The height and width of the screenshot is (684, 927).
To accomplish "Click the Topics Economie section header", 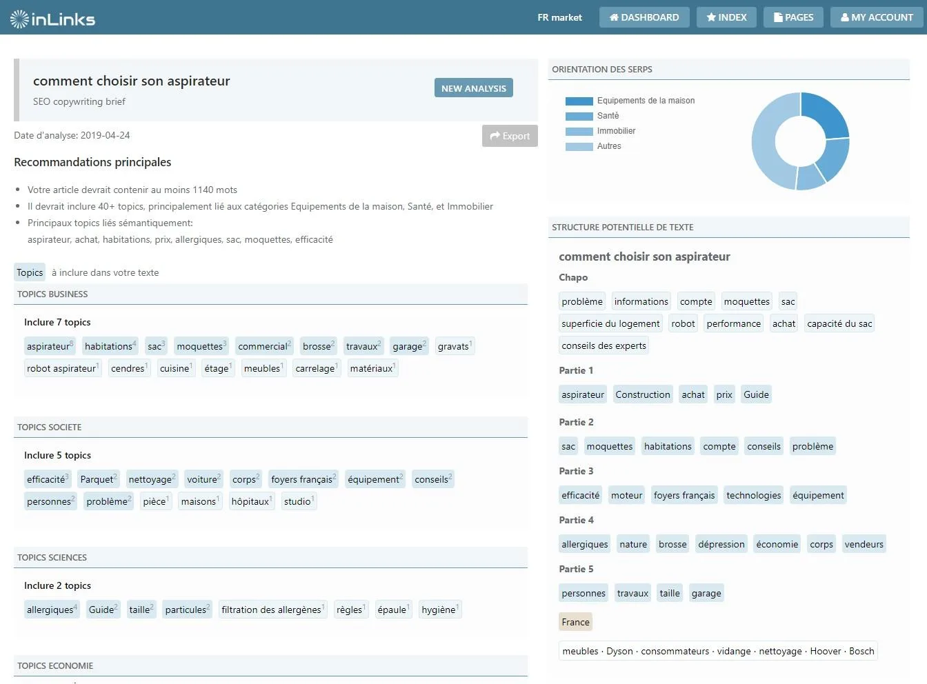I will point(270,666).
